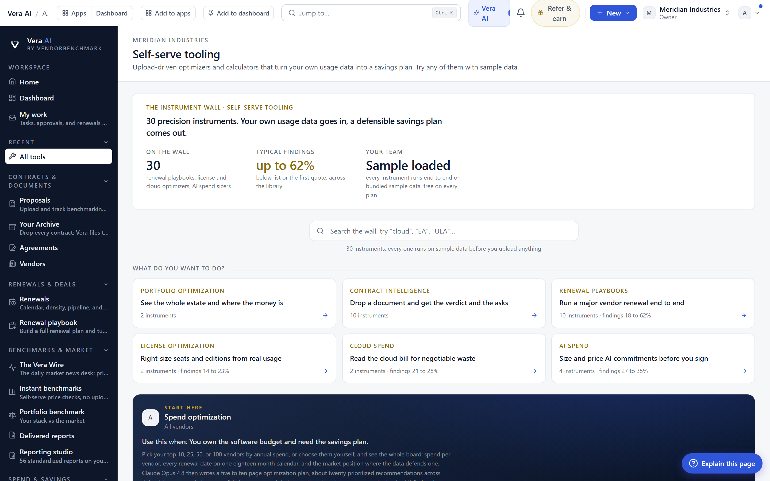The image size is (770, 481).
Task: Click the Dashboard grid icon in sidebar
Action: pyautogui.click(x=12, y=98)
